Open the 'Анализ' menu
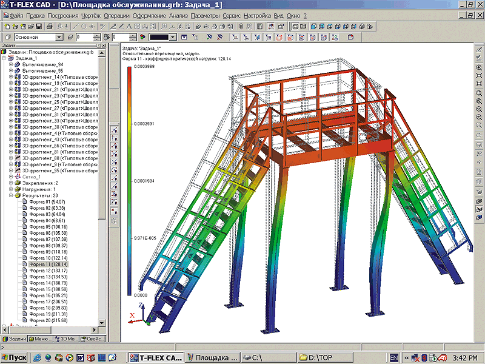Screen dimensions: 485x364 point(178,15)
